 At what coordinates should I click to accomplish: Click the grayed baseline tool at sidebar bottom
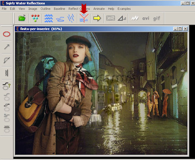7,129
